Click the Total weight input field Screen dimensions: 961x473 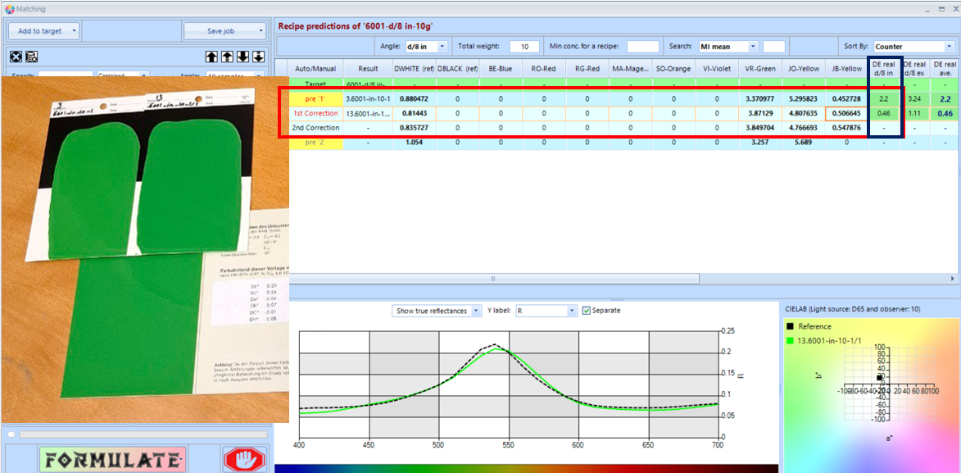pyautogui.click(x=524, y=47)
